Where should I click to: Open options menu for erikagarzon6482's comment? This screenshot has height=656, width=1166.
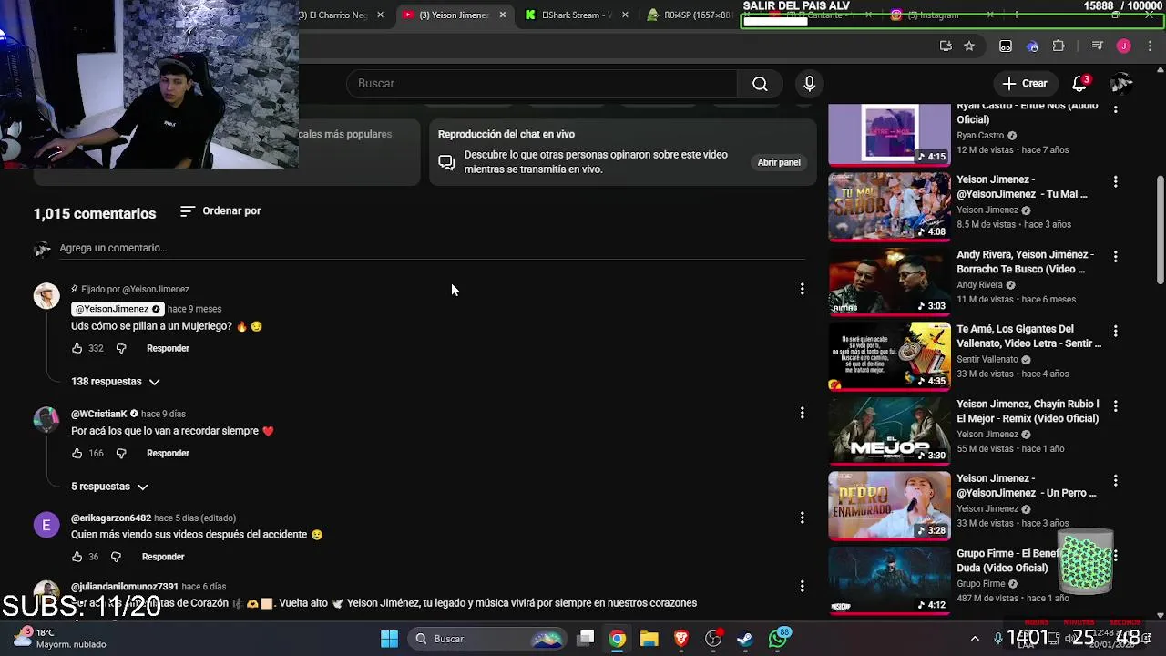802,518
